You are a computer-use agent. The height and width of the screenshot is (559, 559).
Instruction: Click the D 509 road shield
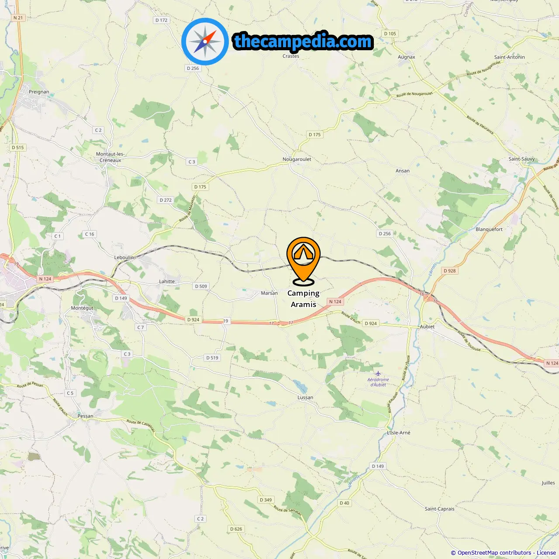click(201, 286)
